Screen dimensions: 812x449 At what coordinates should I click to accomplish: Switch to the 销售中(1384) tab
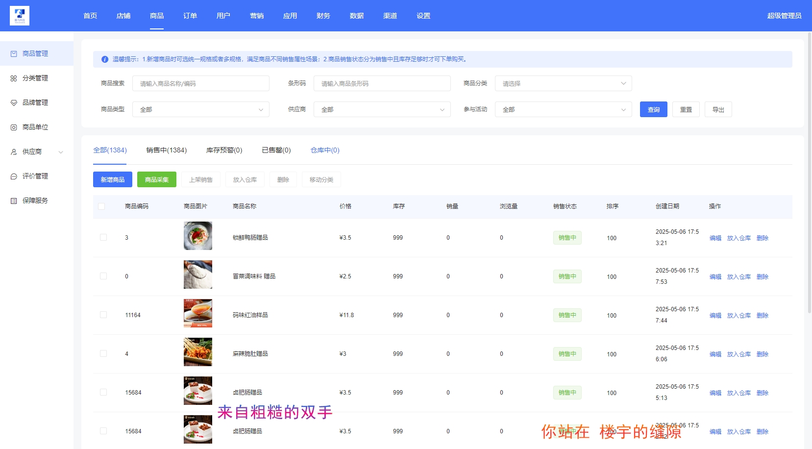coord(166,150)
